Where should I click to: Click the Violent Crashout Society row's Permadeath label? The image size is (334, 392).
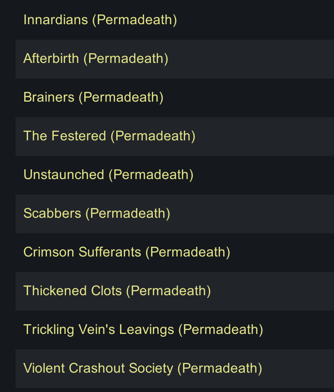coord(220,369)
